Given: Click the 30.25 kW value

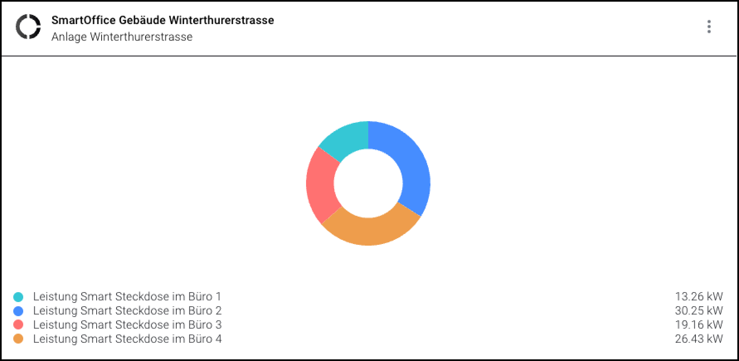Looking at the screenshot, I should pyautogui.click(x=698, y=311).
